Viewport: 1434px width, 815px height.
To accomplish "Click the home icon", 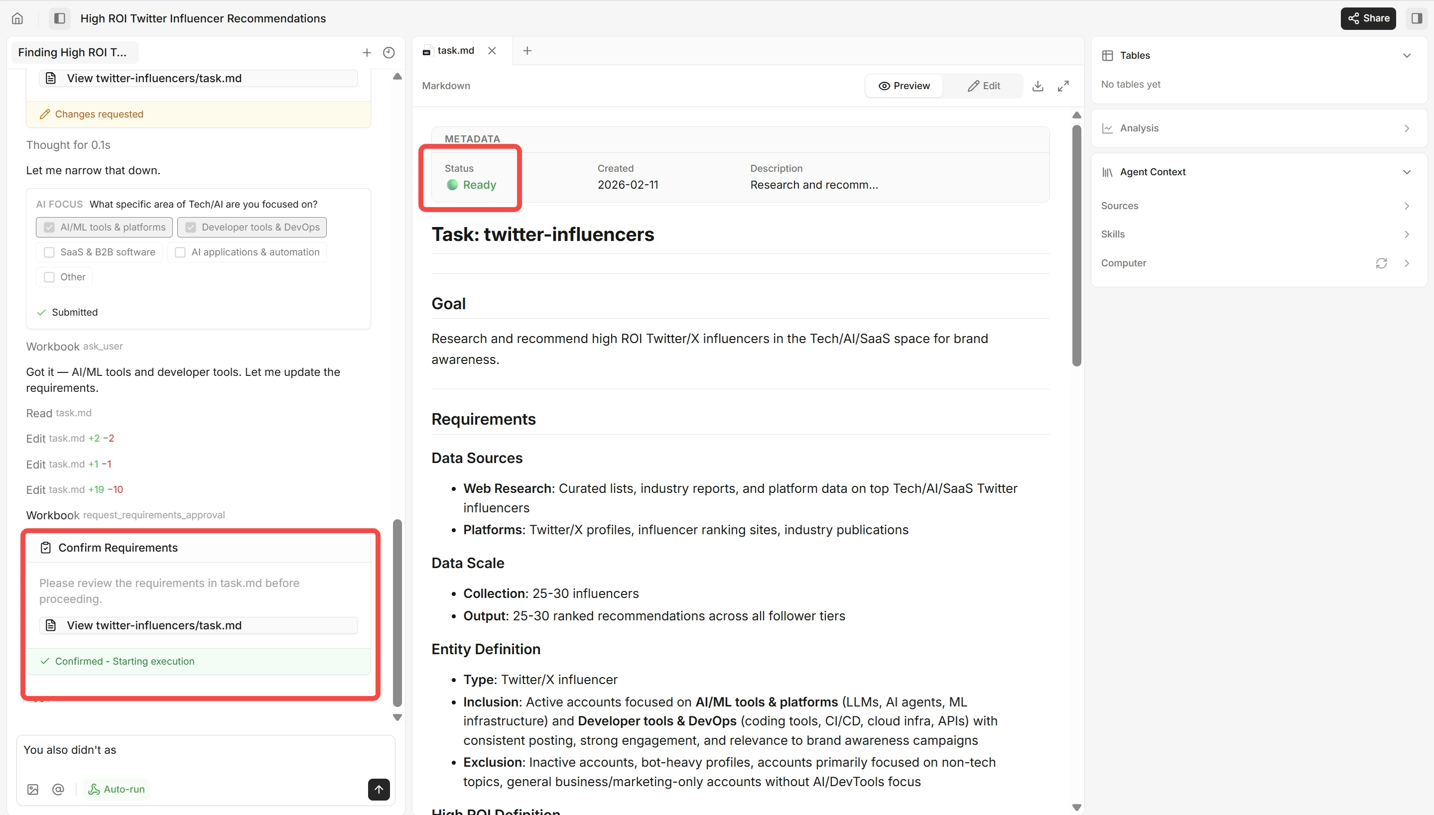I will [17, 18].
